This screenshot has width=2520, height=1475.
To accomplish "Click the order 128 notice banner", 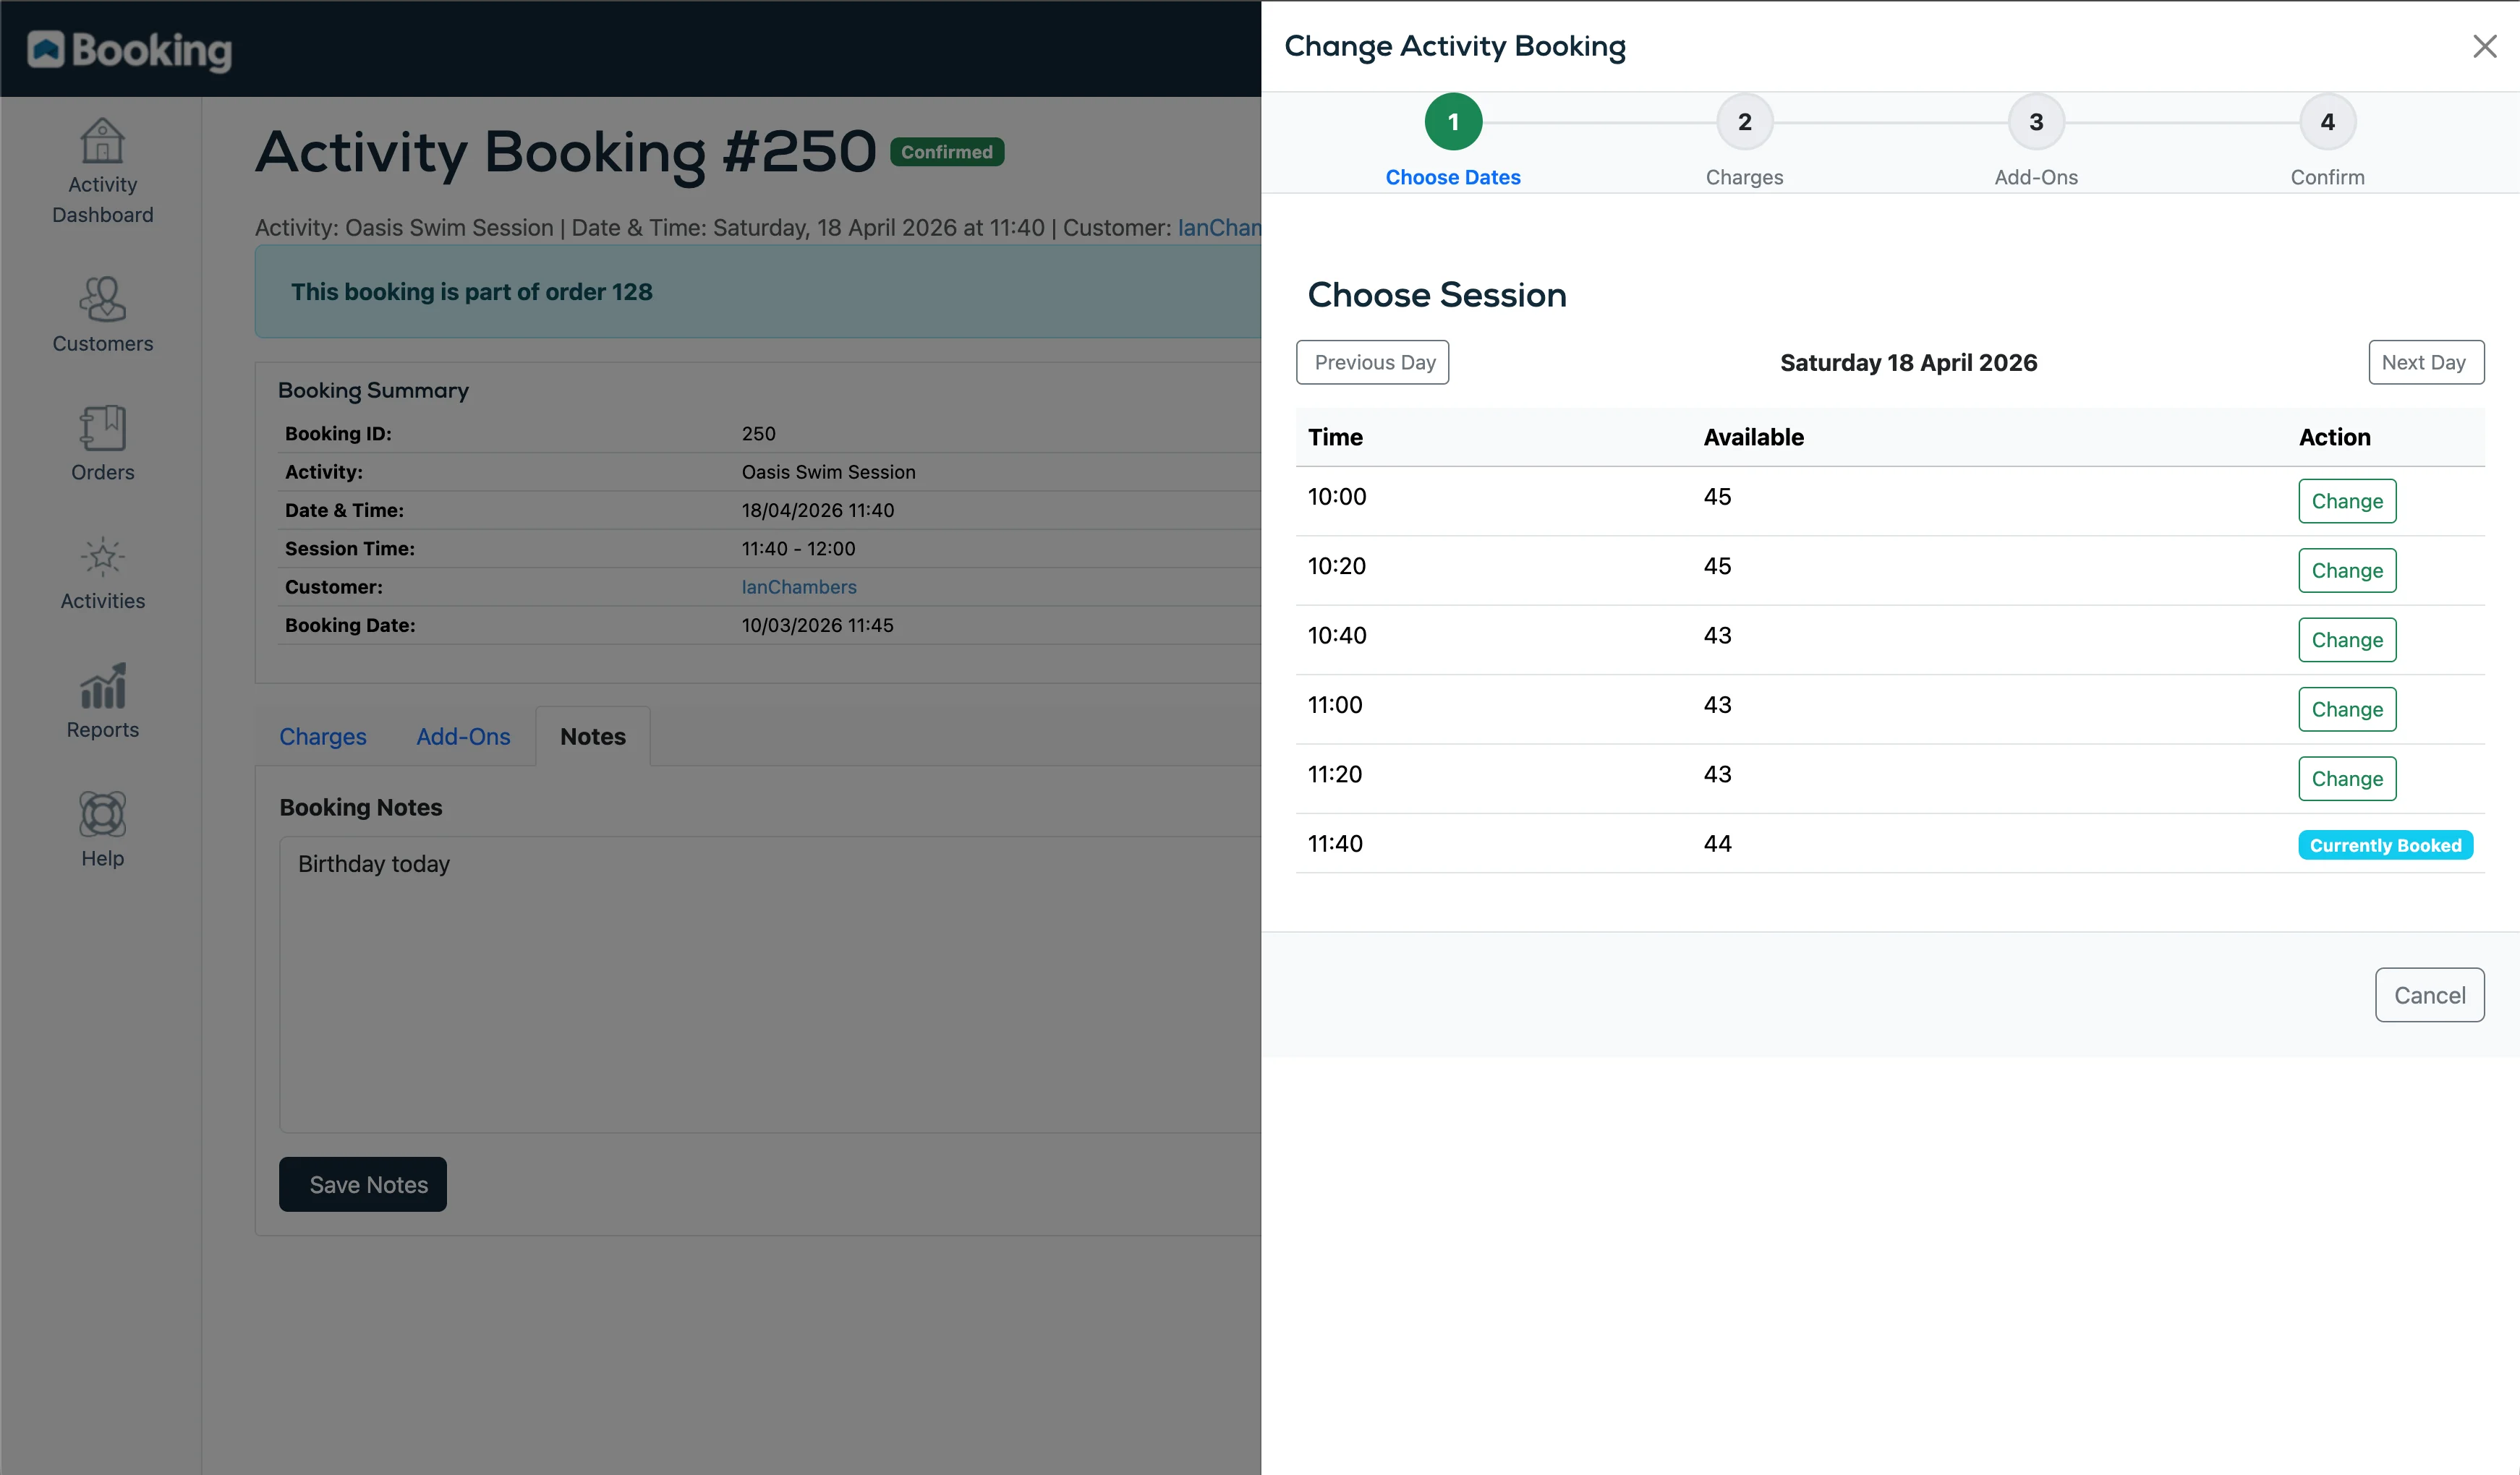I will point(758,292).
